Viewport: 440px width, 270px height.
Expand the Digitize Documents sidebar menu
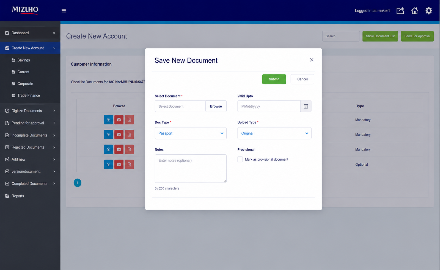point(30,111)
